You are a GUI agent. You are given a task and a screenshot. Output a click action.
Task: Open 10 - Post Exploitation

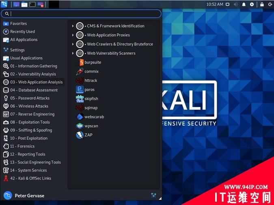click(x=25, y=138)
